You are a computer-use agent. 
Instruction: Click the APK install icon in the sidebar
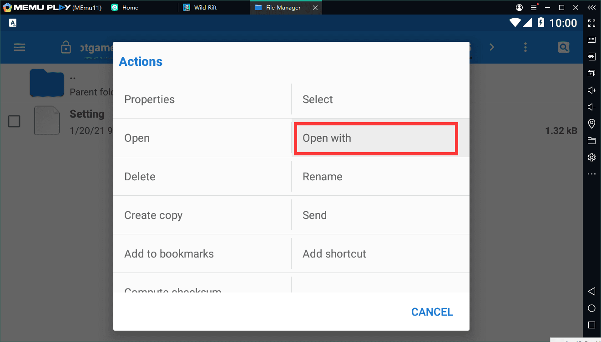[591, 56]
